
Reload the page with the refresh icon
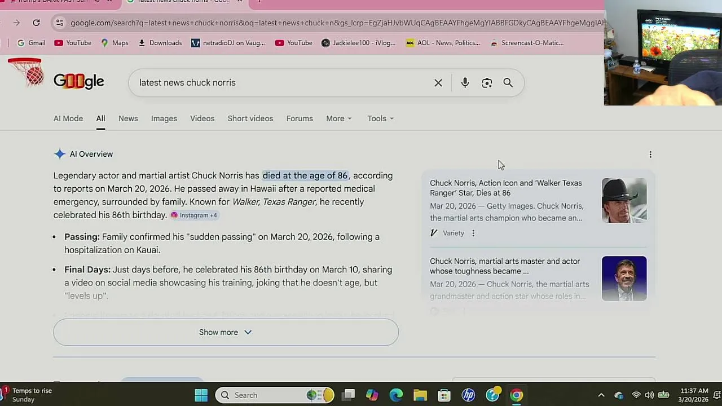pos(36,23)
